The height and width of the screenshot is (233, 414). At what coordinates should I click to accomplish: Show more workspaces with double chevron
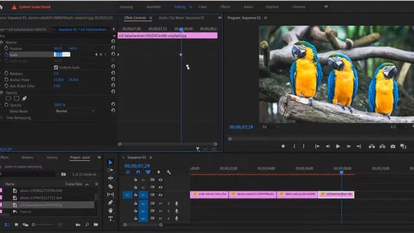[326, 6]
